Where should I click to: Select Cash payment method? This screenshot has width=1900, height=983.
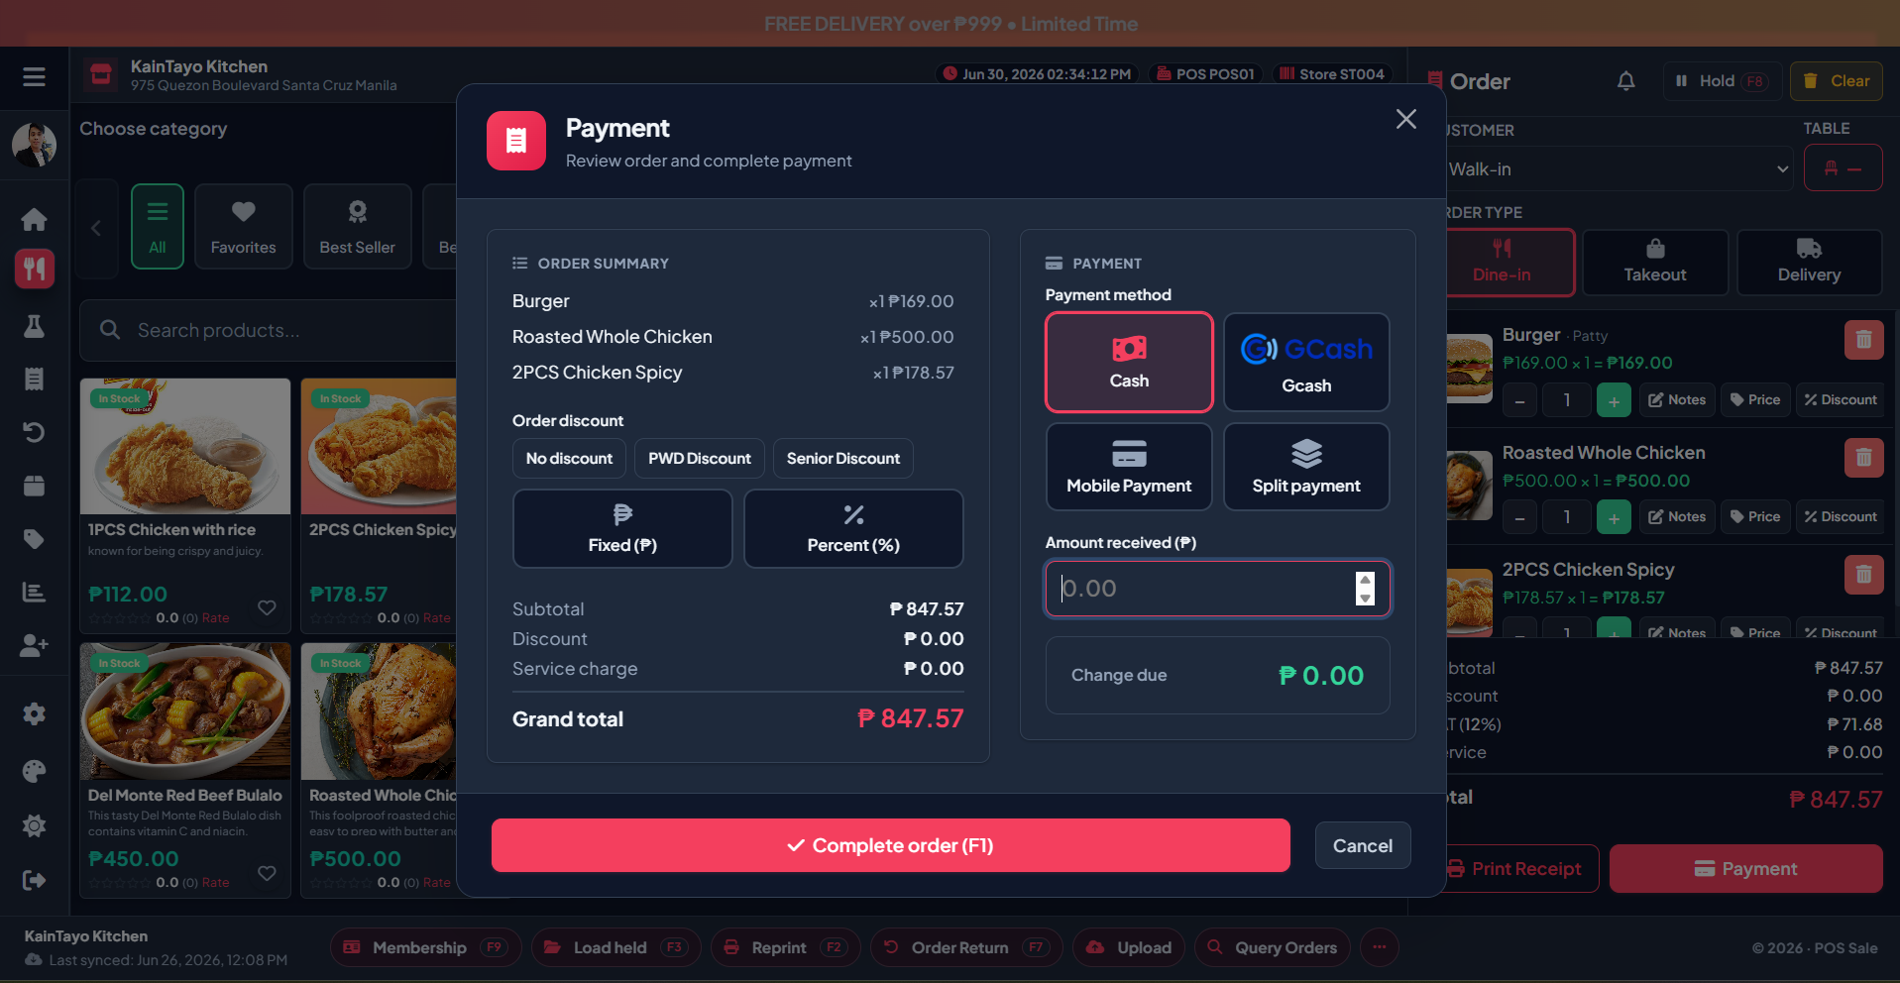(x=1129, y=362)
